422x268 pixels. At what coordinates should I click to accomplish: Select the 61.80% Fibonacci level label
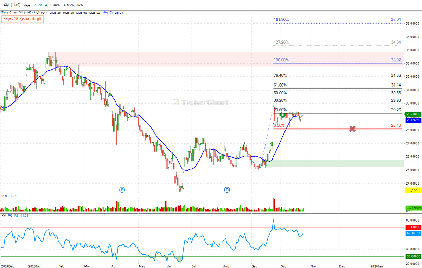[x=280, y=85]
